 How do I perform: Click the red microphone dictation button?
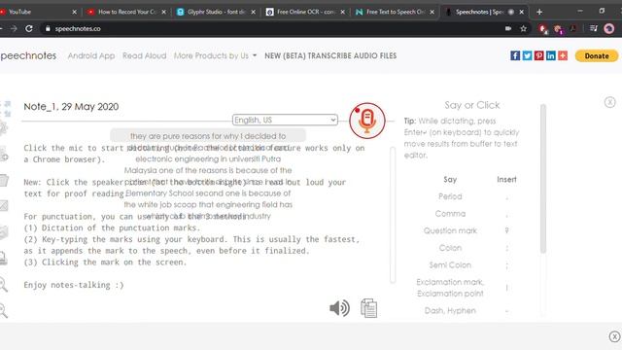pos(367,121)
